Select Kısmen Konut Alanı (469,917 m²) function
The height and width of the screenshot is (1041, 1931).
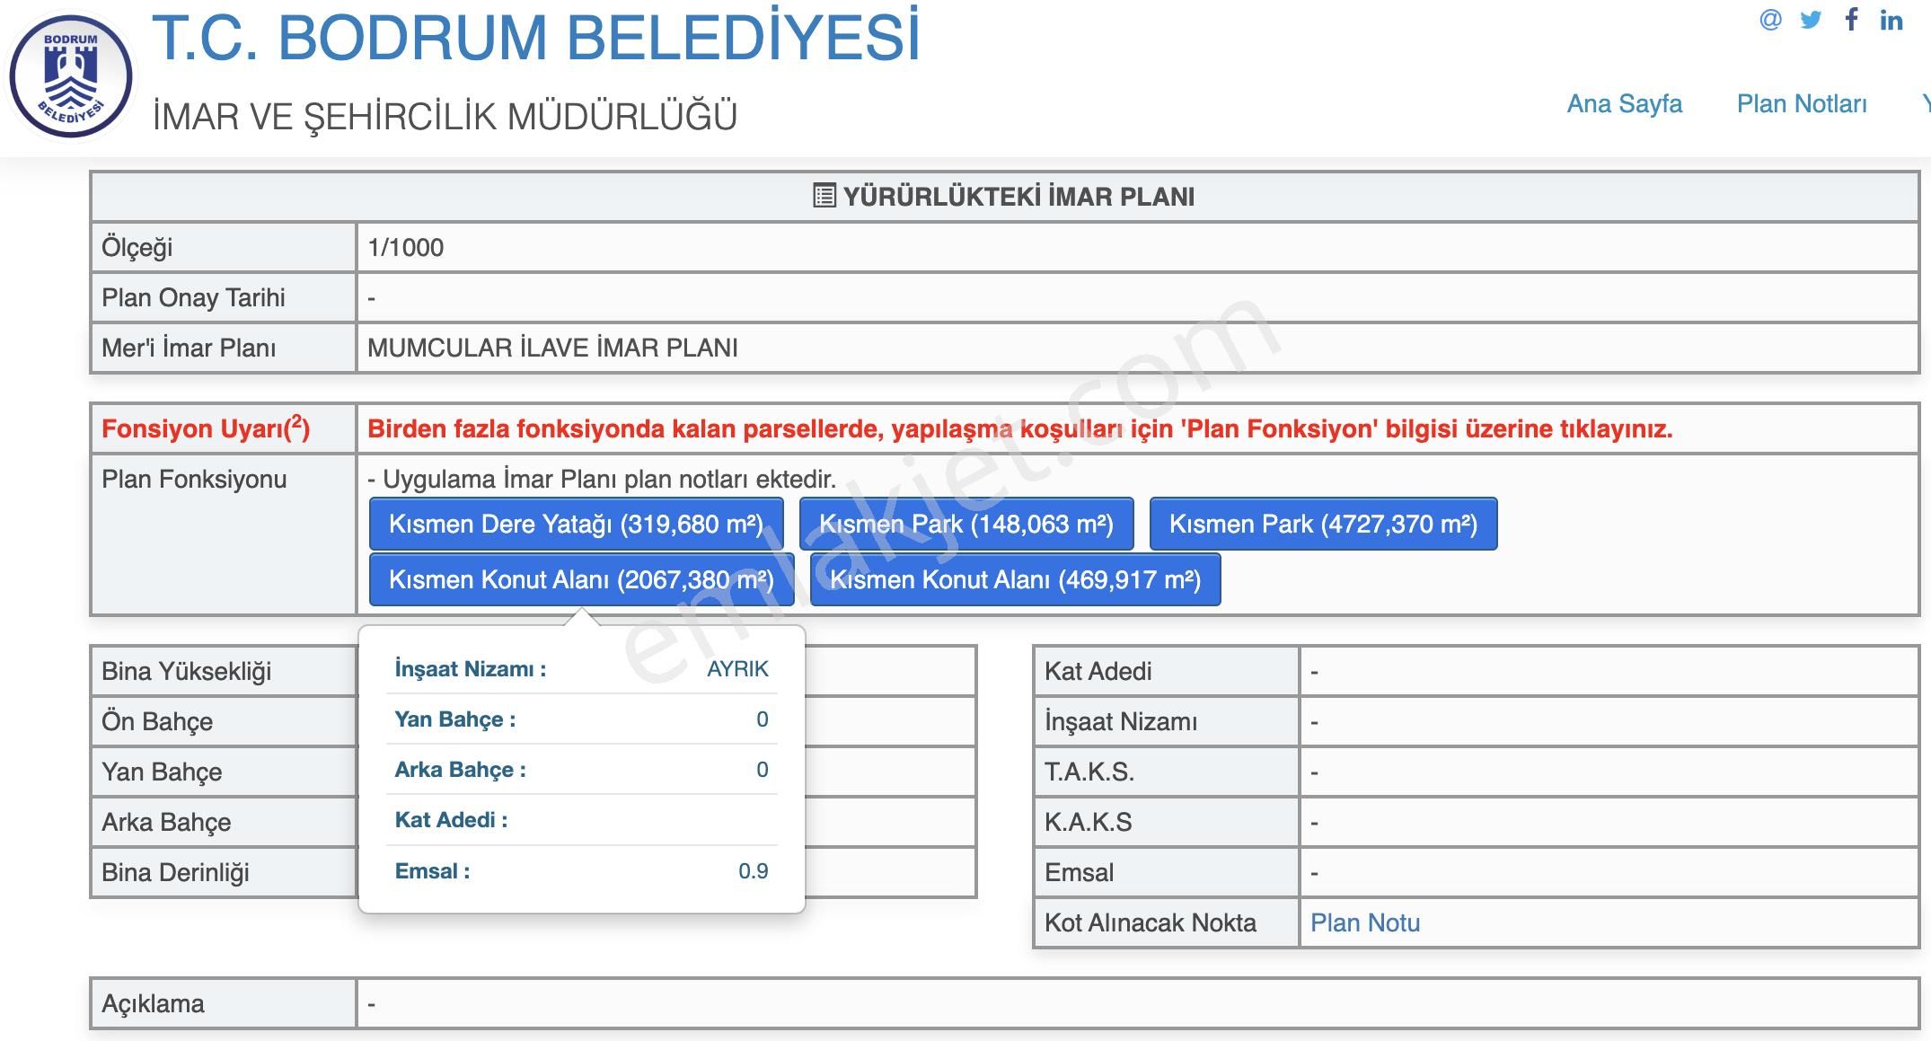tap(1015, 580)
